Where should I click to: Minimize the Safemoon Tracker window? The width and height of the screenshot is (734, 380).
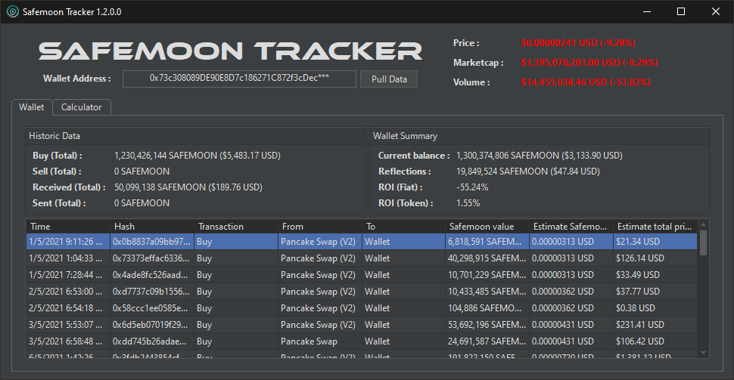tap(647, 11)
